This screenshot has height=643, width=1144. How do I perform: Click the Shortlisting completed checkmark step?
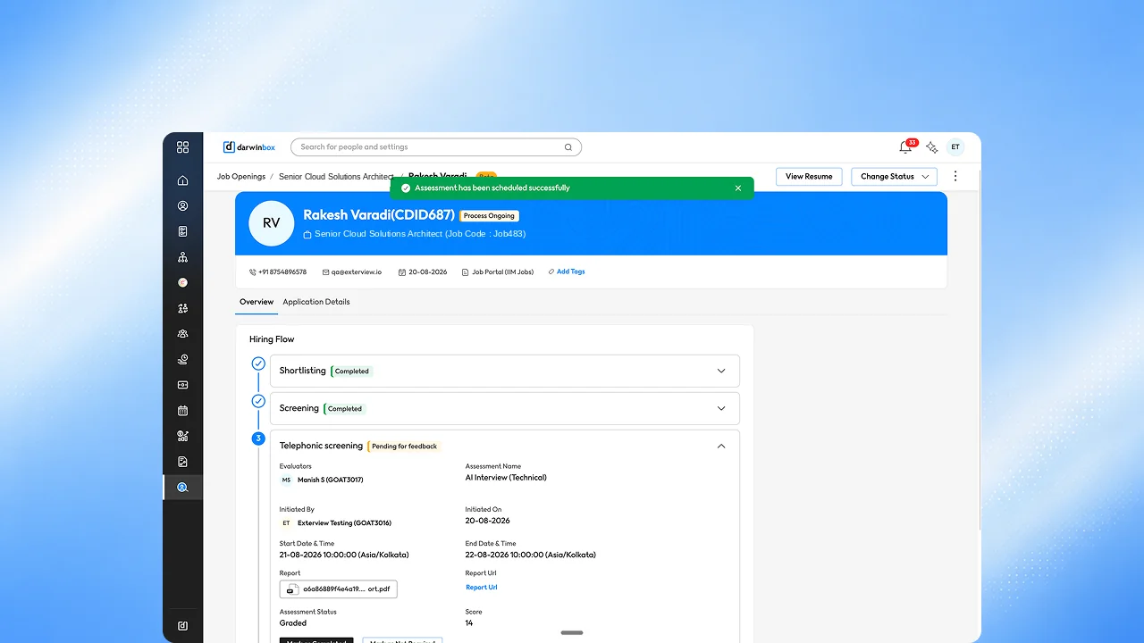pyautogui.click(x=258, y=363)
